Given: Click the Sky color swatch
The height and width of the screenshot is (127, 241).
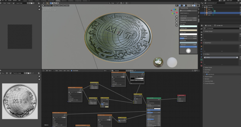Looking at the screenshot, I should [189, 26].
